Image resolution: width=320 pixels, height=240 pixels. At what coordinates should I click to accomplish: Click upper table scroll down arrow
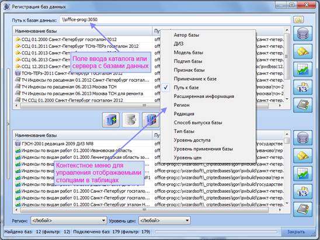287,99
